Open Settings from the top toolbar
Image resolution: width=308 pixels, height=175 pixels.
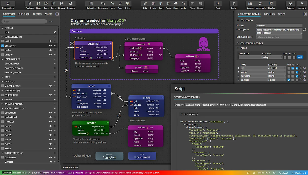291,5
